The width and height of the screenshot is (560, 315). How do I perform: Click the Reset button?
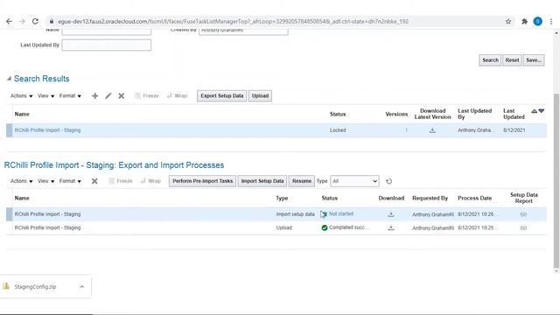pyautogui.click(x=512, y=60)
